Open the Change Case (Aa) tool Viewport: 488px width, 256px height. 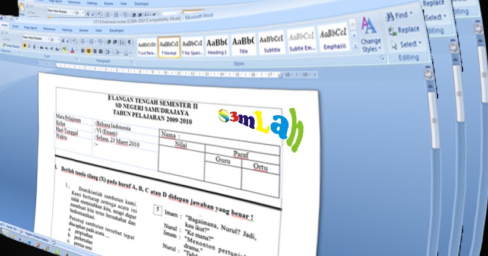tap(57, 49)
